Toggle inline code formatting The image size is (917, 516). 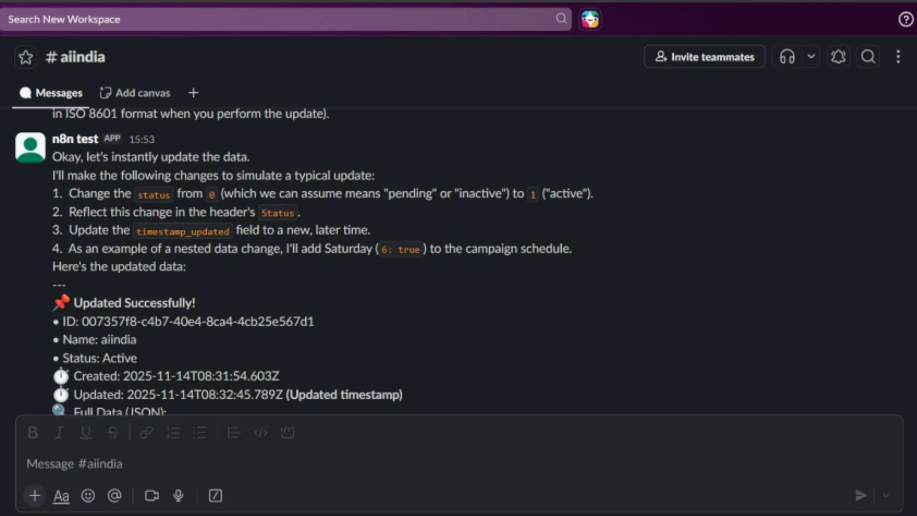pyautogui.click(x=260, y=433)
